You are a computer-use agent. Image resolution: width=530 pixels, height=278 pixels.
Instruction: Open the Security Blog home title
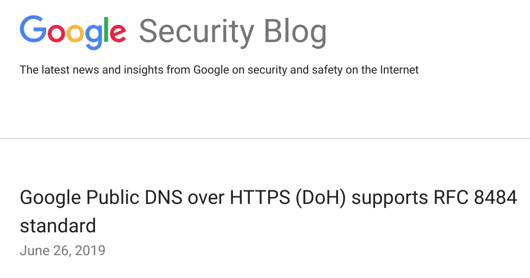pyautogui.click(x=233, y=32)
